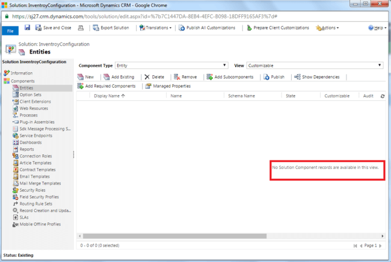Select Components node in the tree
Viewport: 391px width, 262px height.
coord(19,81)
